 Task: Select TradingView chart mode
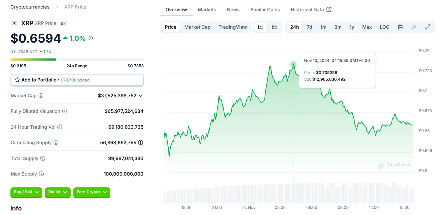click(x=233, y=27)
